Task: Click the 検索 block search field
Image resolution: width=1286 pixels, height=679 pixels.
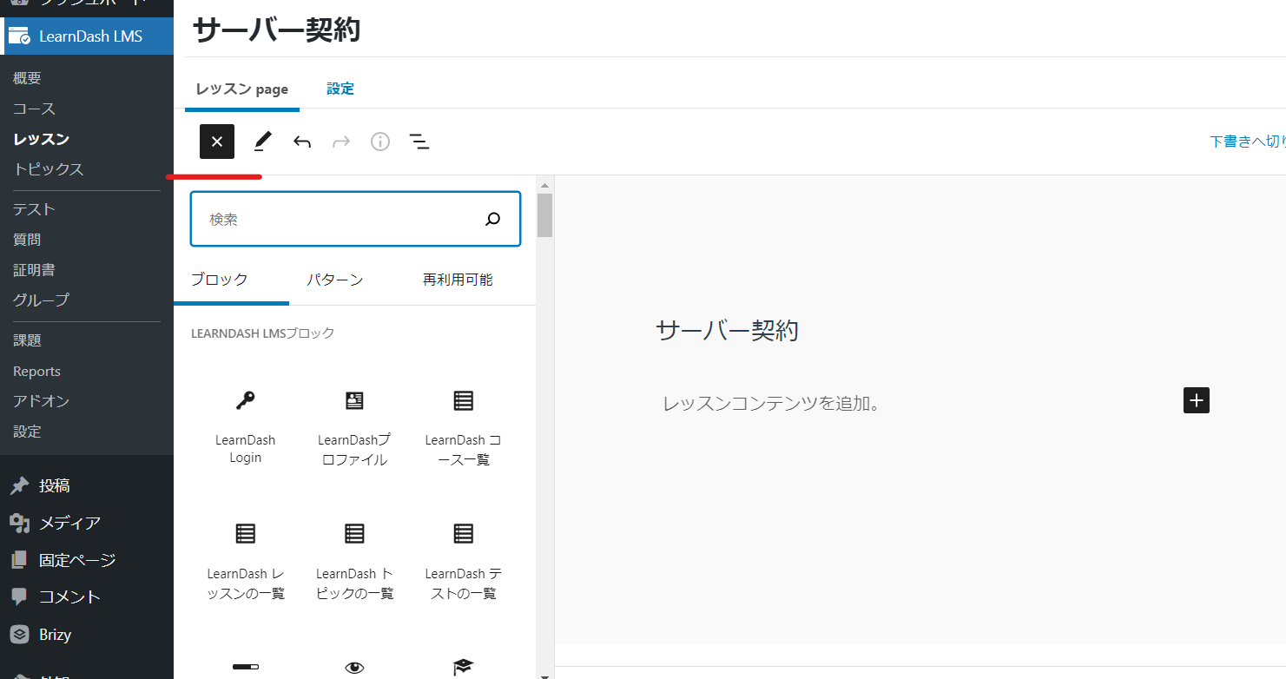Action: pyautogui.click(x=339, y=219)
